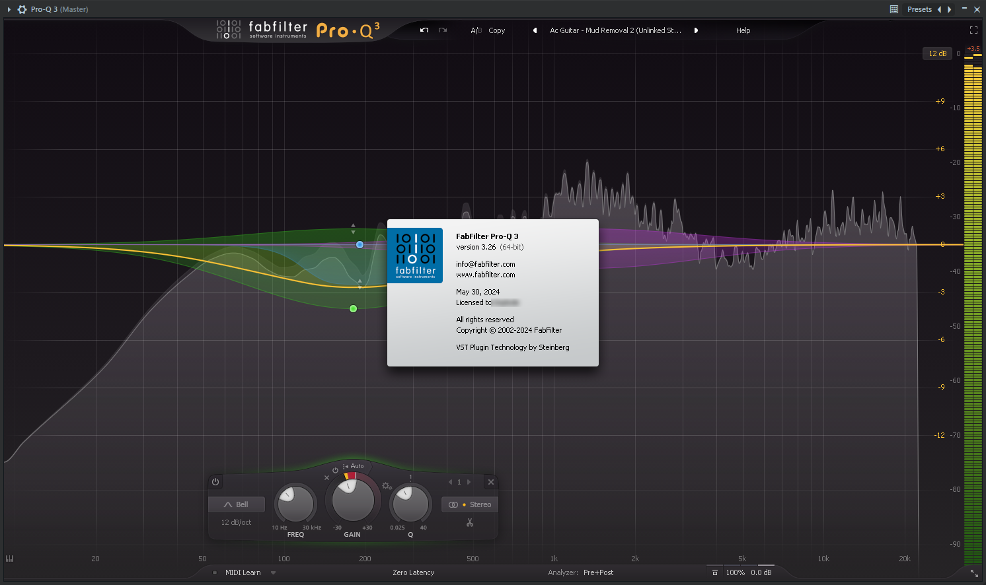Click the resize handle in bottom-right corner
Image resolution: width=986 pixels, height=585 pixels.
pos(974,573)
